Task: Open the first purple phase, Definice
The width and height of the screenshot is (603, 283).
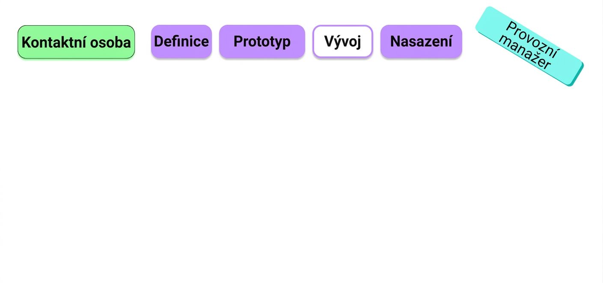Action: [x=181, y=41]
